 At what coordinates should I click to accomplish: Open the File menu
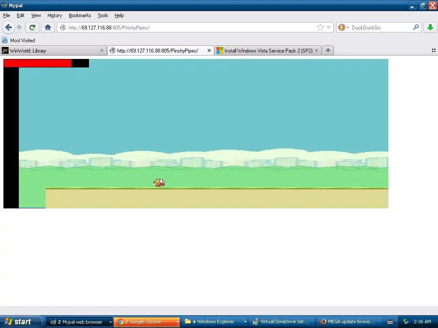pos(6,15)
